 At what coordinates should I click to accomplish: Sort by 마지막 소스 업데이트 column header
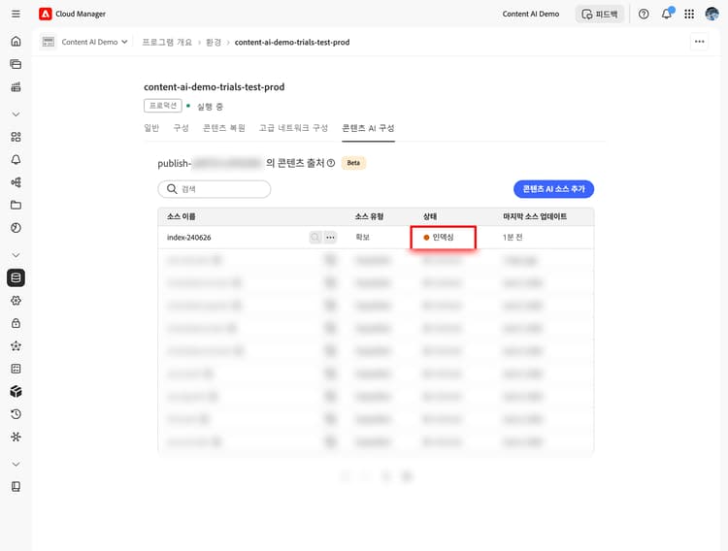[x=535, y=216]
